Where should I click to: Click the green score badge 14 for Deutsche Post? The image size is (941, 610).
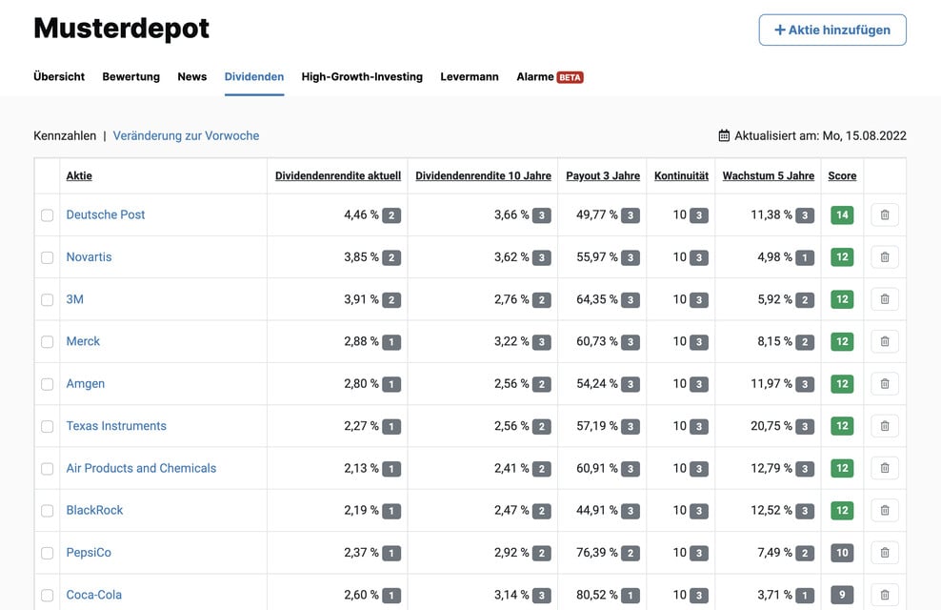[842, 215]
